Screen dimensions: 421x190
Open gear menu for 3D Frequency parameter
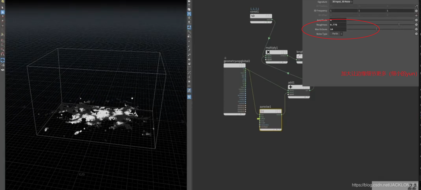click(x=416, y=11)
